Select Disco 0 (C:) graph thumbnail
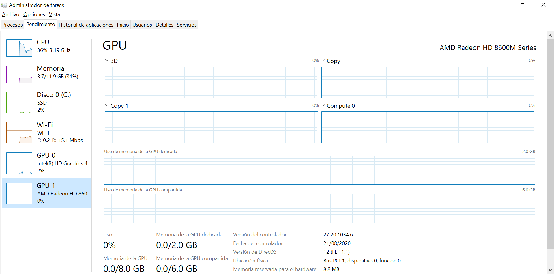554x276 pixels. (x=19, y=102)
